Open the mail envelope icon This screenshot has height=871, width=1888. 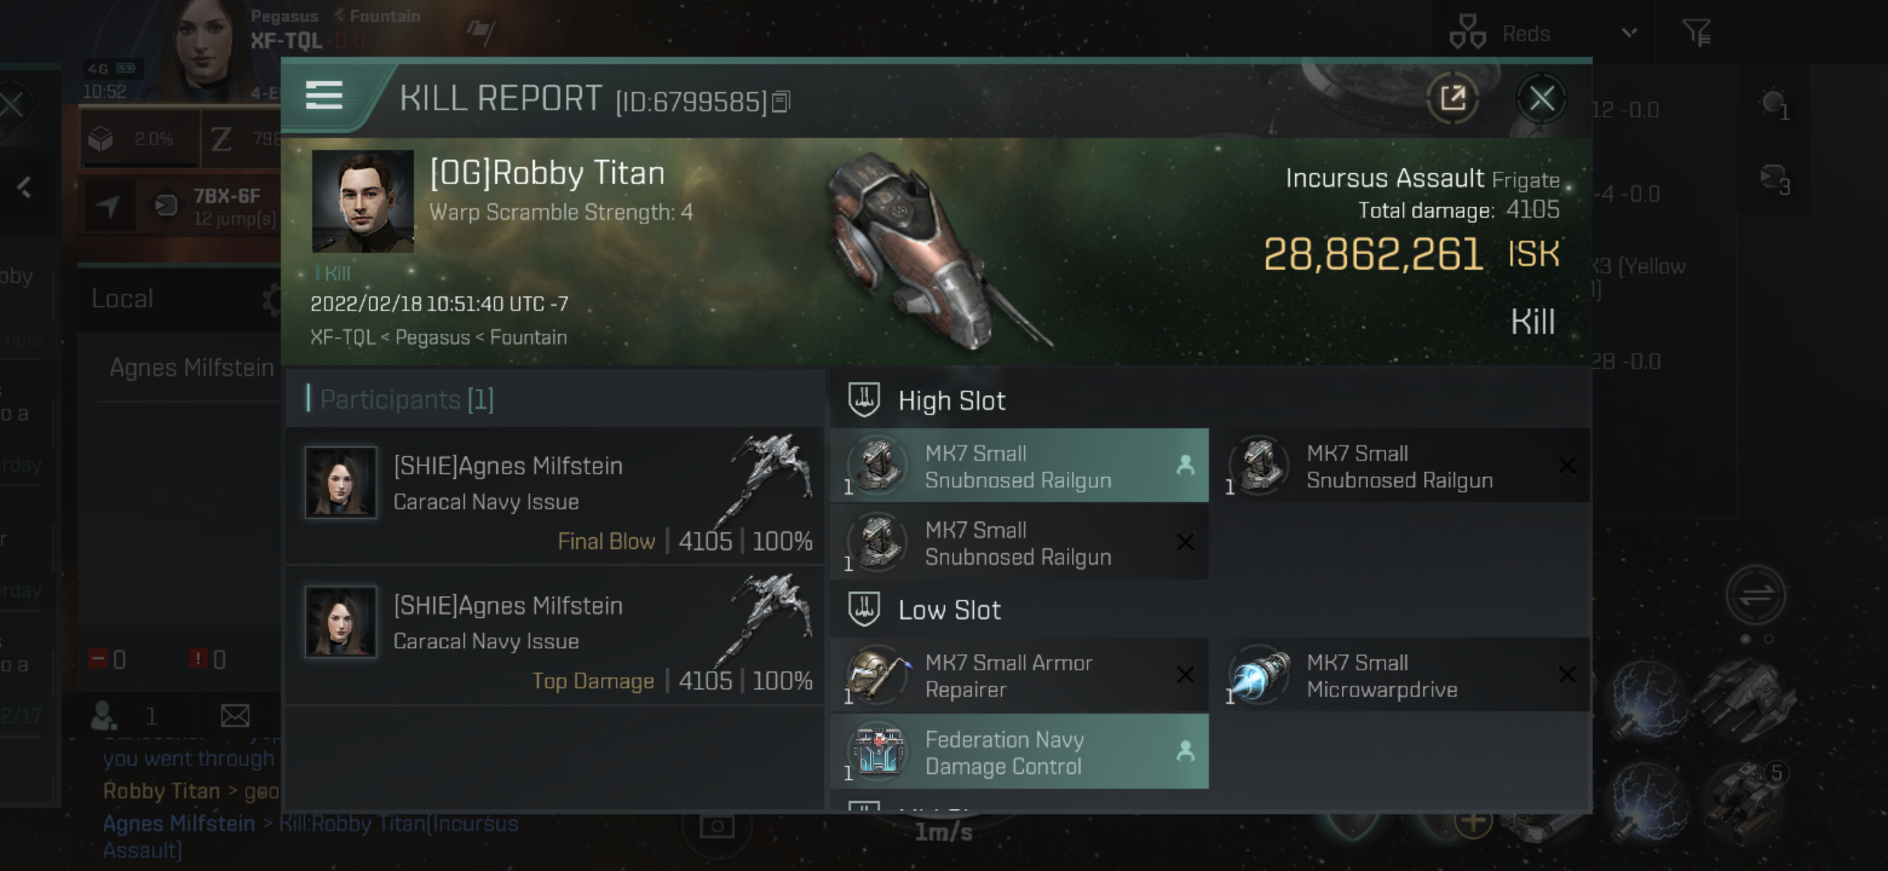click(x=235, y=716)
